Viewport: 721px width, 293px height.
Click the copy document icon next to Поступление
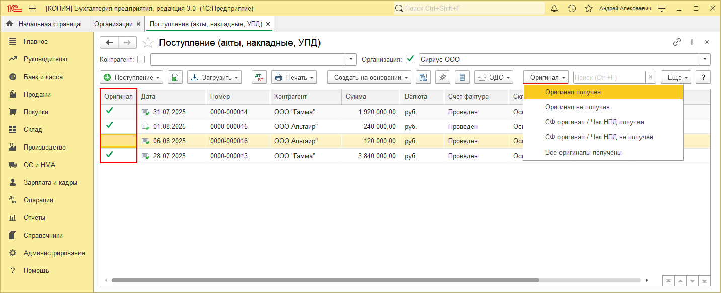pyautogui.click(x=175, y=77)
